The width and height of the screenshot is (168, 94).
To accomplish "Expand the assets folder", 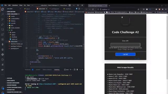I will 13,32.
